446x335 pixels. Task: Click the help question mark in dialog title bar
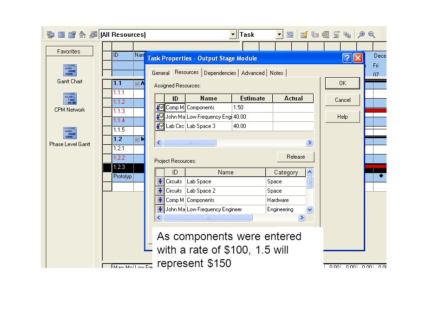click(347, 58)
